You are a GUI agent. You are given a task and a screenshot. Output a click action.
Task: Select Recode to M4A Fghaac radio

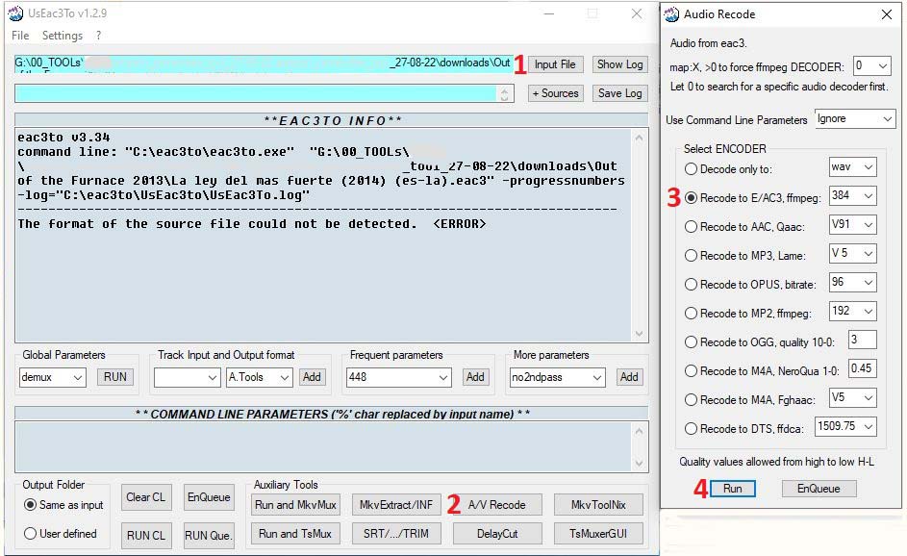coord(691,400)
